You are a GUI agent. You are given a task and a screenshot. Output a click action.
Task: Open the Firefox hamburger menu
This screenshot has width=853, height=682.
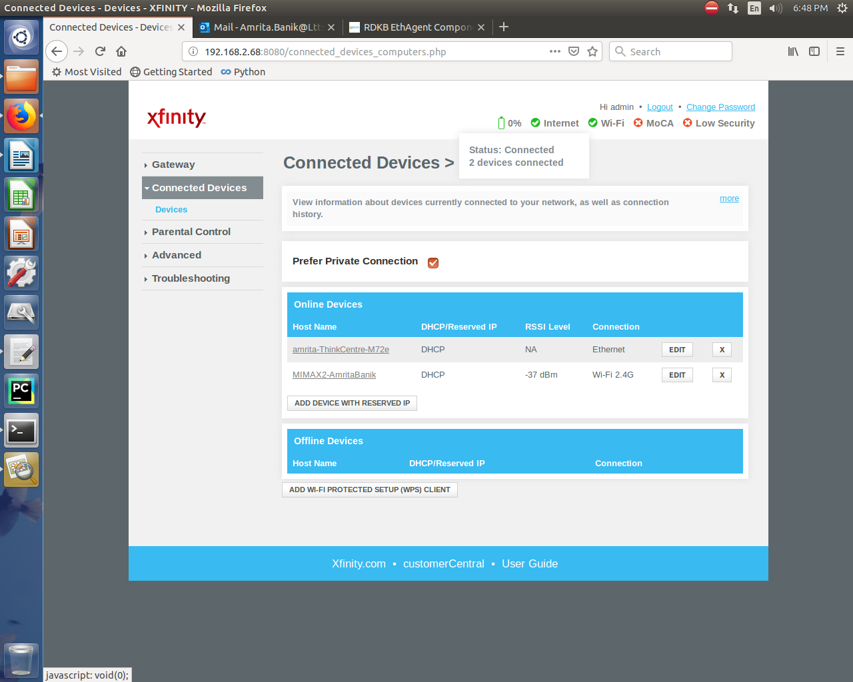tap(840, 51)
